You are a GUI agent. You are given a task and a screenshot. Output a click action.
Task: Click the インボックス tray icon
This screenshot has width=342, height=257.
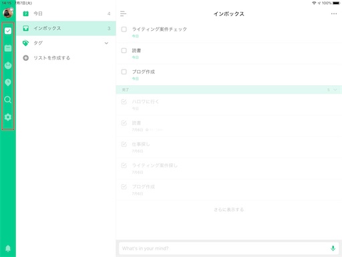(x=26, y=28)
